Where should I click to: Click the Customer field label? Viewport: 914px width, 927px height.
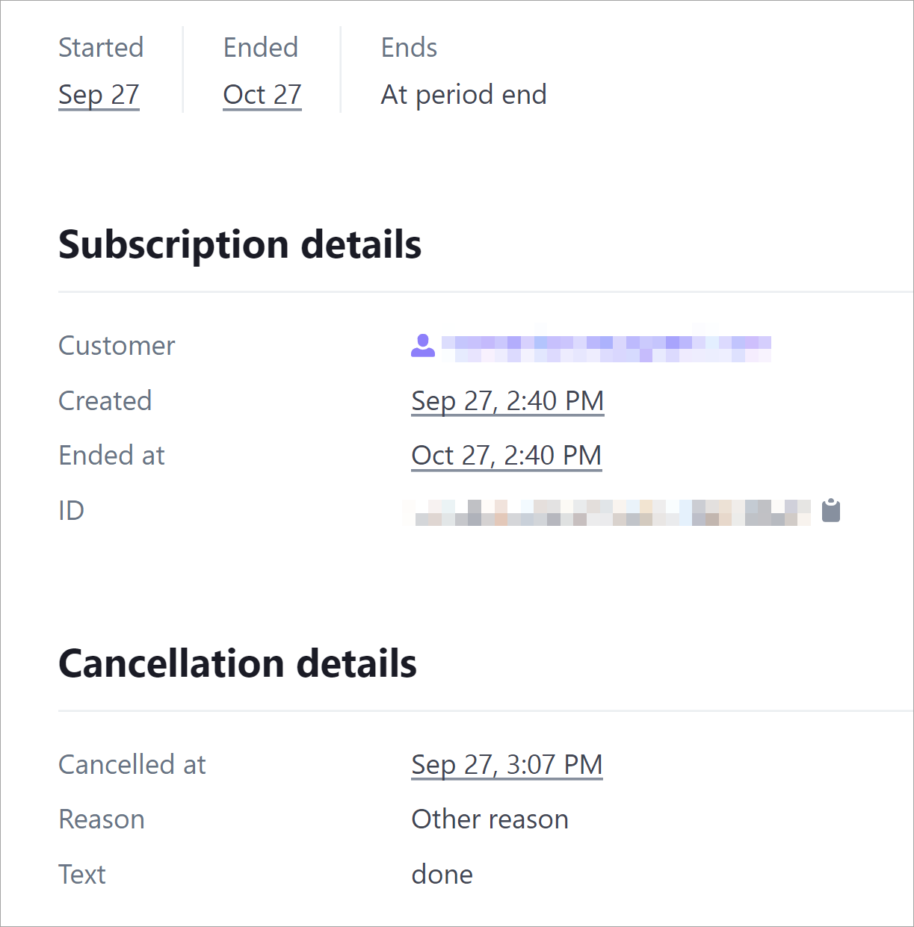coord(117,346)
